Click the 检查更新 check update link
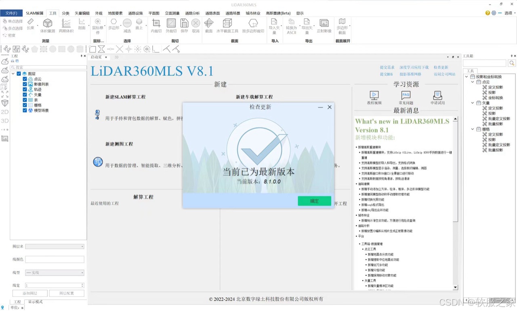Viewport: 517px width, 311px height. coord(441,68)
